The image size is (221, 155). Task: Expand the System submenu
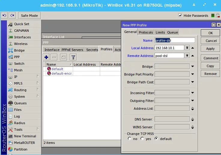click(38, 96)
